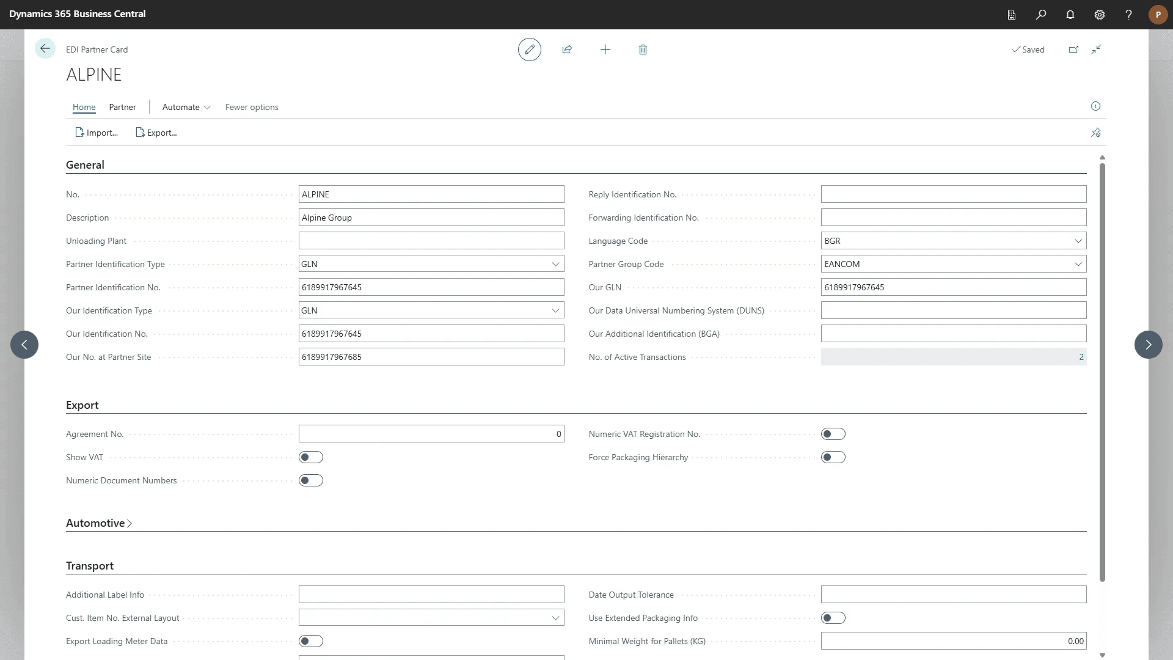The height and width of the screenshot is (660, 1173).
Task: Open Cust. Item No. External Layout dropdown
Action: [555, 618]
